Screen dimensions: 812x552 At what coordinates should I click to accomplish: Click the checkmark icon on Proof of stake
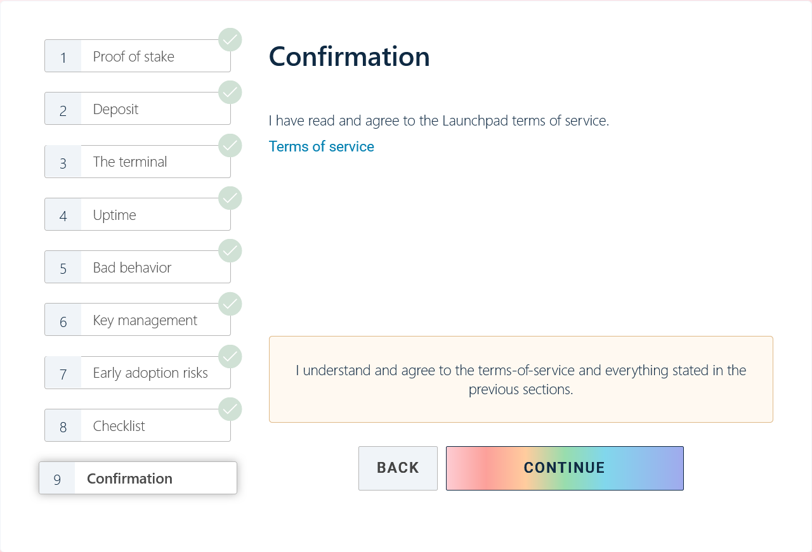pyautogui.click(x=230, y=40)
